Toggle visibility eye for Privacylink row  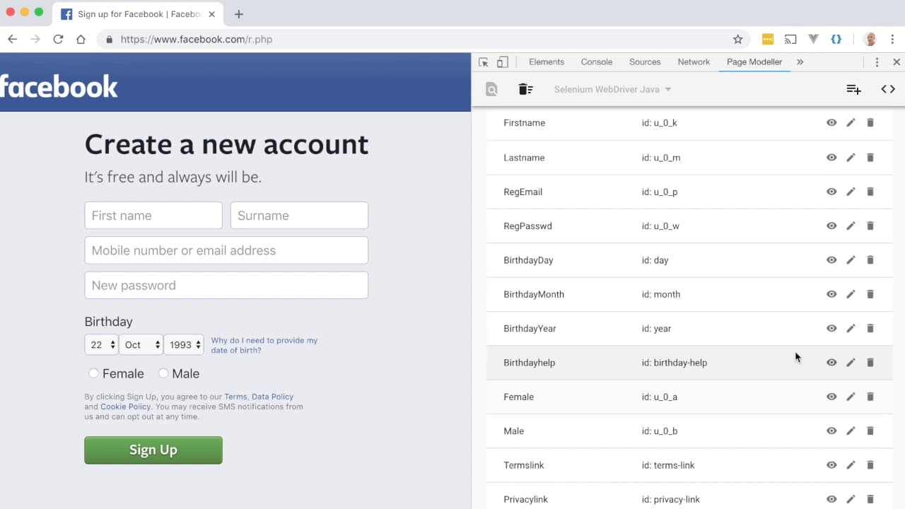[831, 499]
